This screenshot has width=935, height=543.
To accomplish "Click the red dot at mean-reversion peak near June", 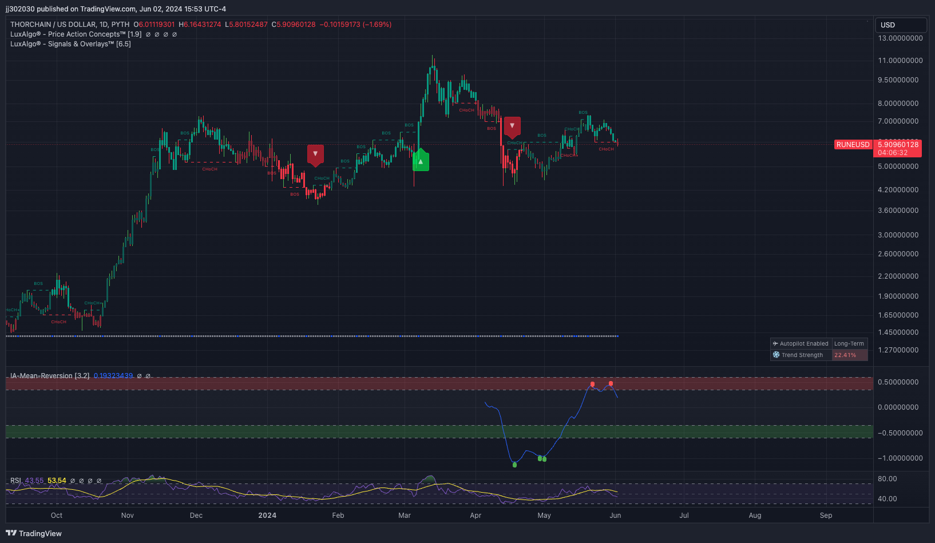I will pos(611,383).
